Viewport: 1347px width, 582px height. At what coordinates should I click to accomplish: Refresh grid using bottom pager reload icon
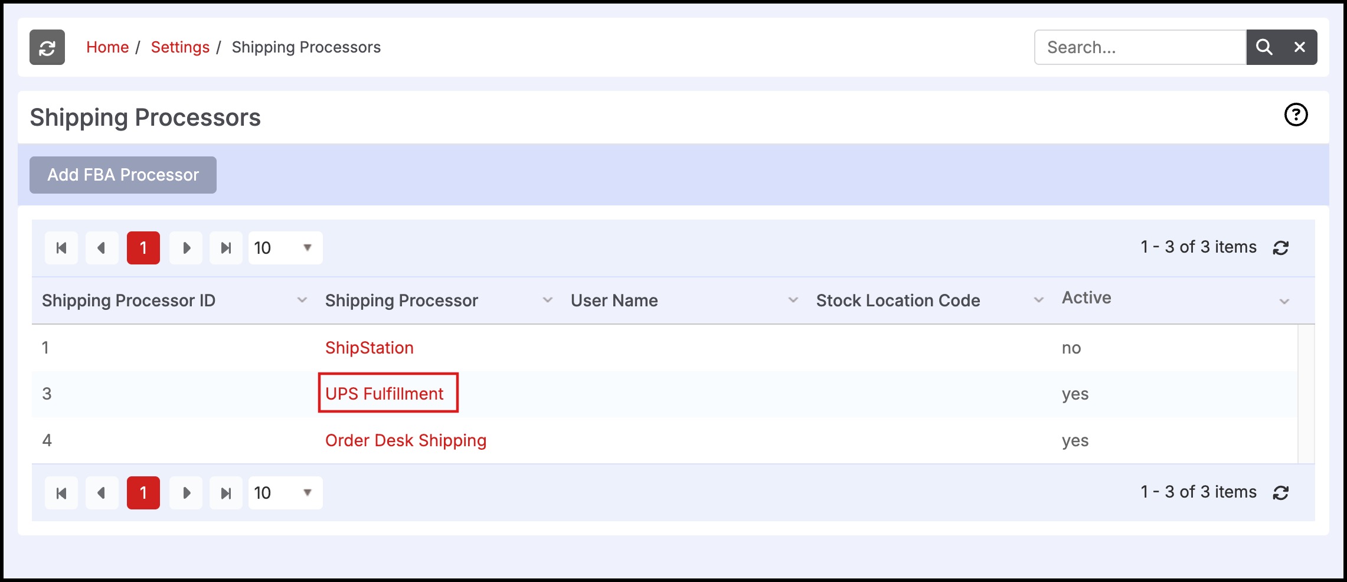pos(1280,493)
